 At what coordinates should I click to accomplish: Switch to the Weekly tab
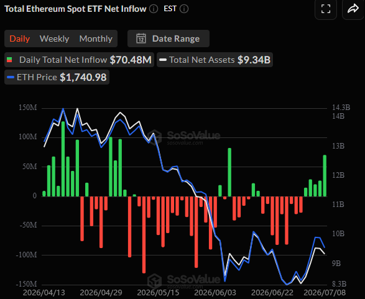point(54,39)
